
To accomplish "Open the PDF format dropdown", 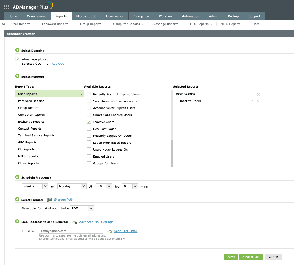I will 82,208.
